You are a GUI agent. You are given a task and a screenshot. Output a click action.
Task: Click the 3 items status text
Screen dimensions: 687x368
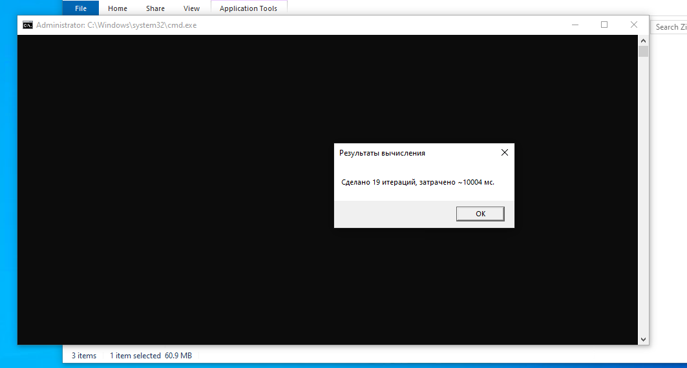(84, 356)
